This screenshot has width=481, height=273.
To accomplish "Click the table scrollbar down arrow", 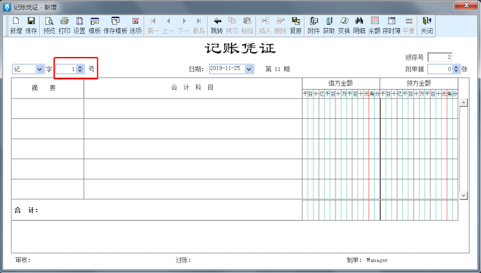I will (x=463, y=195).
